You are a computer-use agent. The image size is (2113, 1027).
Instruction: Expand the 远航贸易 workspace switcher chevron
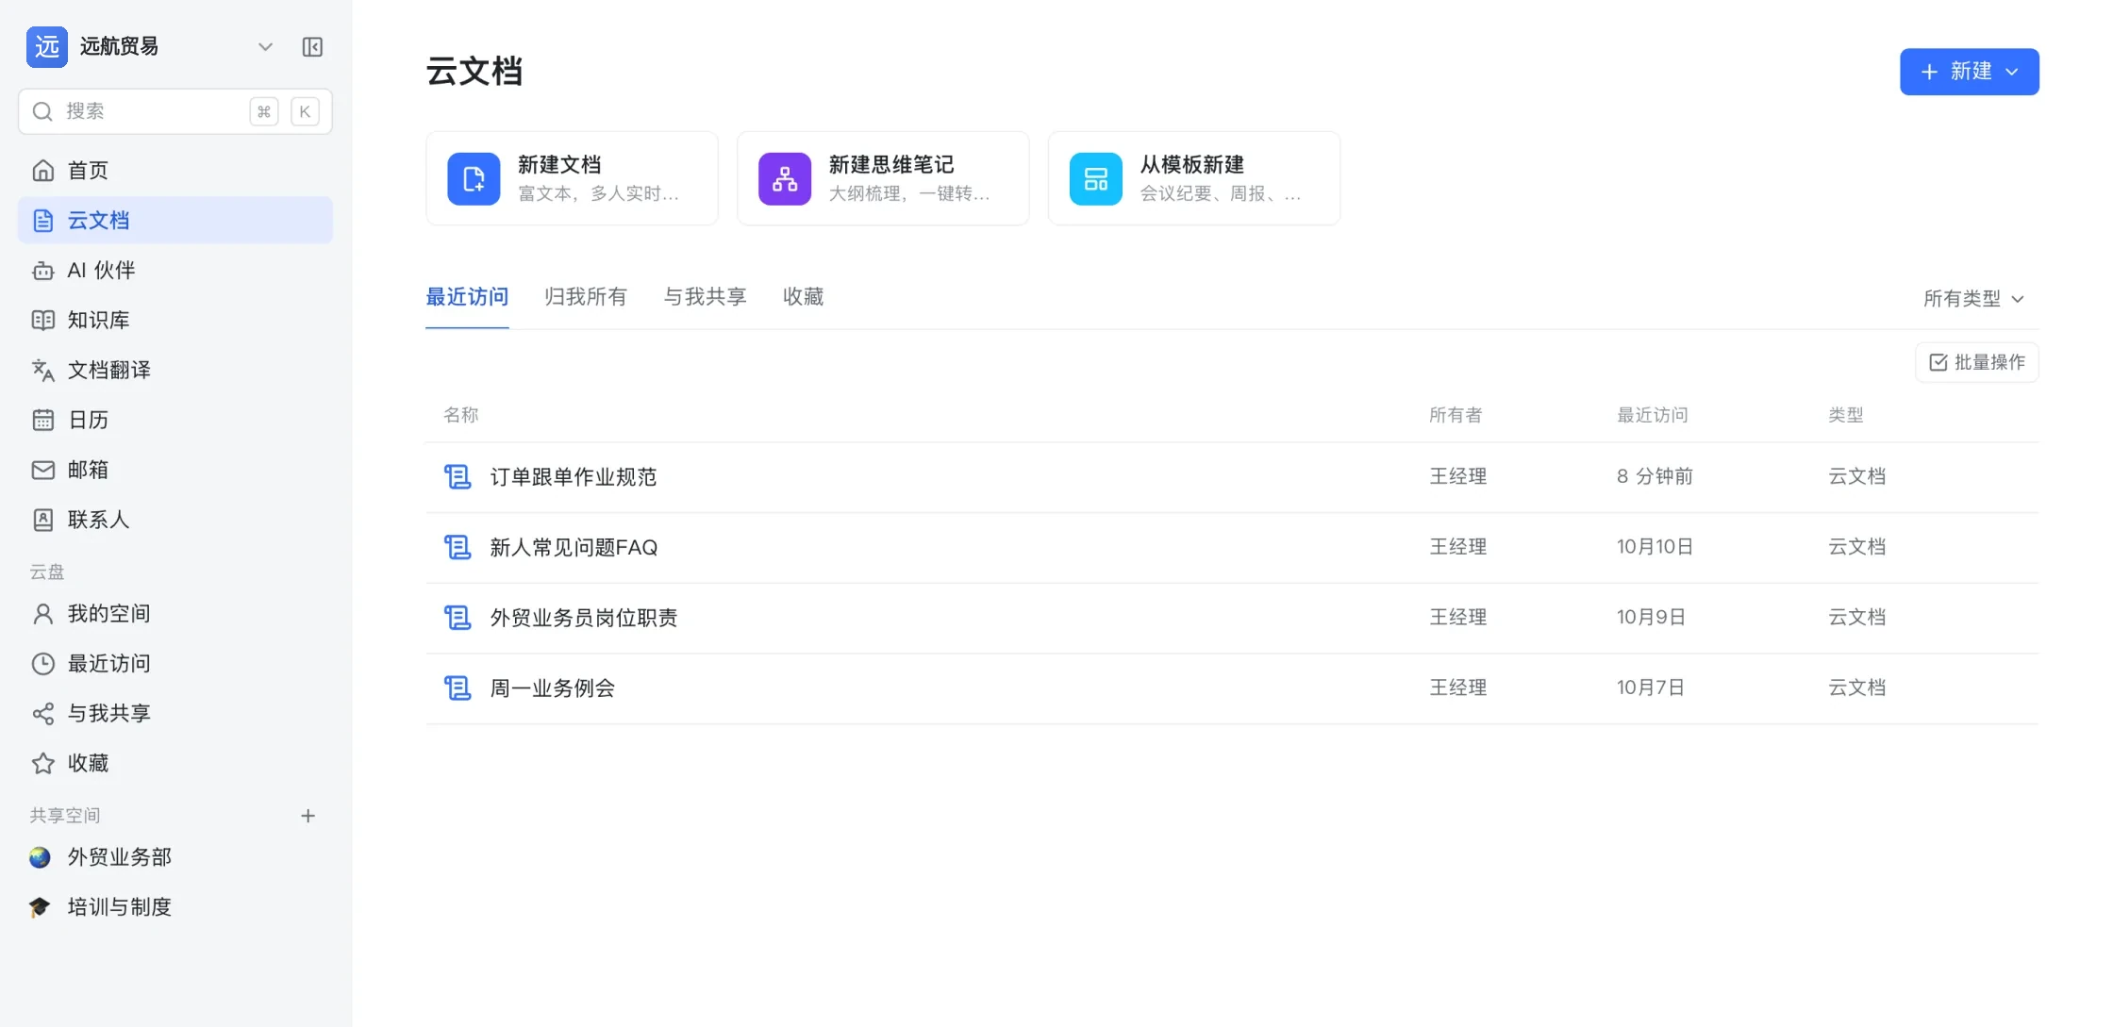265,47
